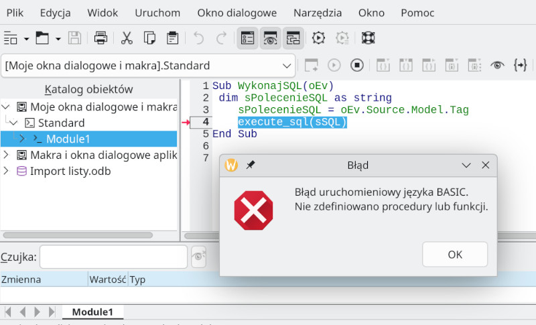
Task: Click the Copy icon in toolbar
Action: pyautogui.click(x=149, y=38)
